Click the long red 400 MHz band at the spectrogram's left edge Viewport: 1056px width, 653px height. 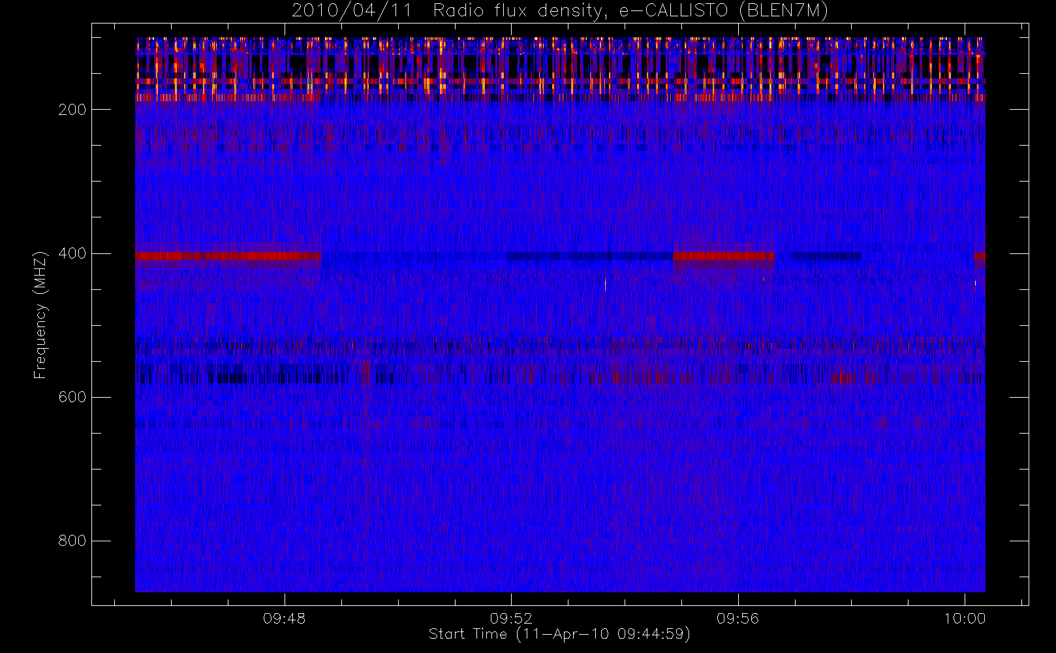click(x=228, y=256)
